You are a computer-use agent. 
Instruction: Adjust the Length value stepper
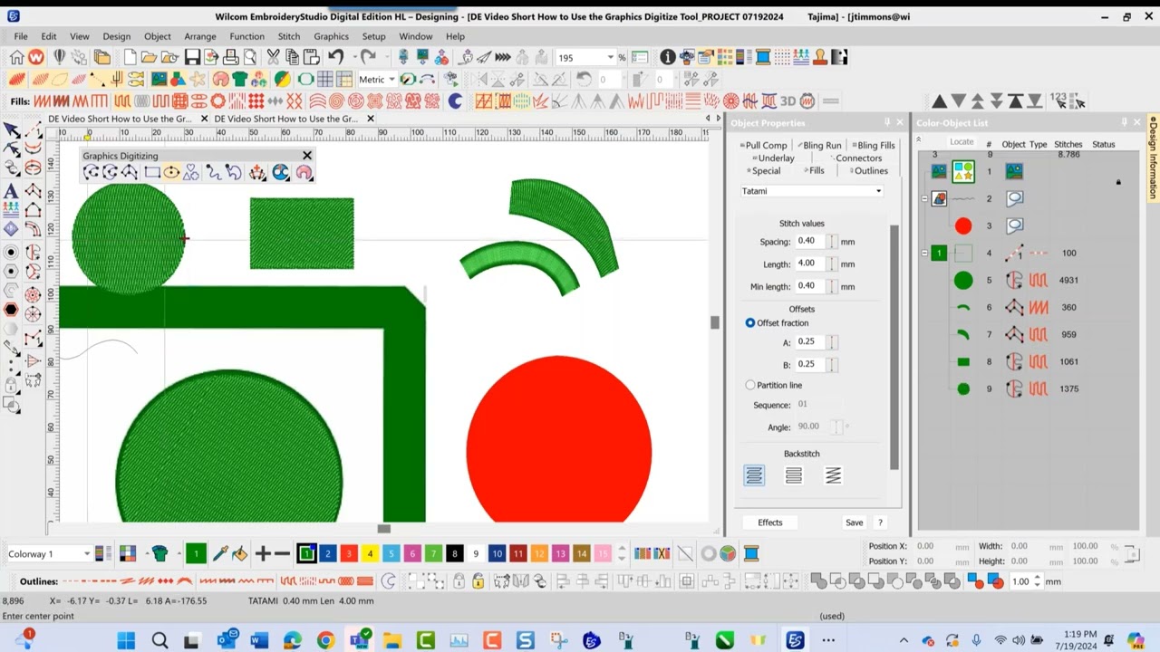831,264
